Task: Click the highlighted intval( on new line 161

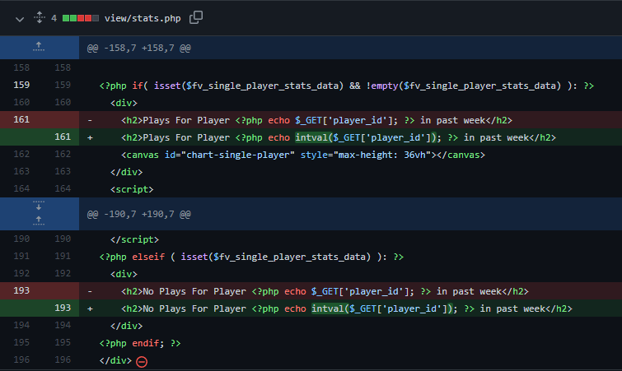Action: (x=313, y=137)
